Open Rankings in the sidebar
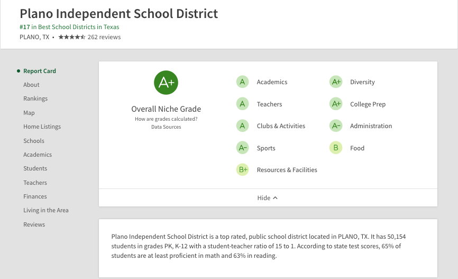458x279 pixels. click(35, 98)
